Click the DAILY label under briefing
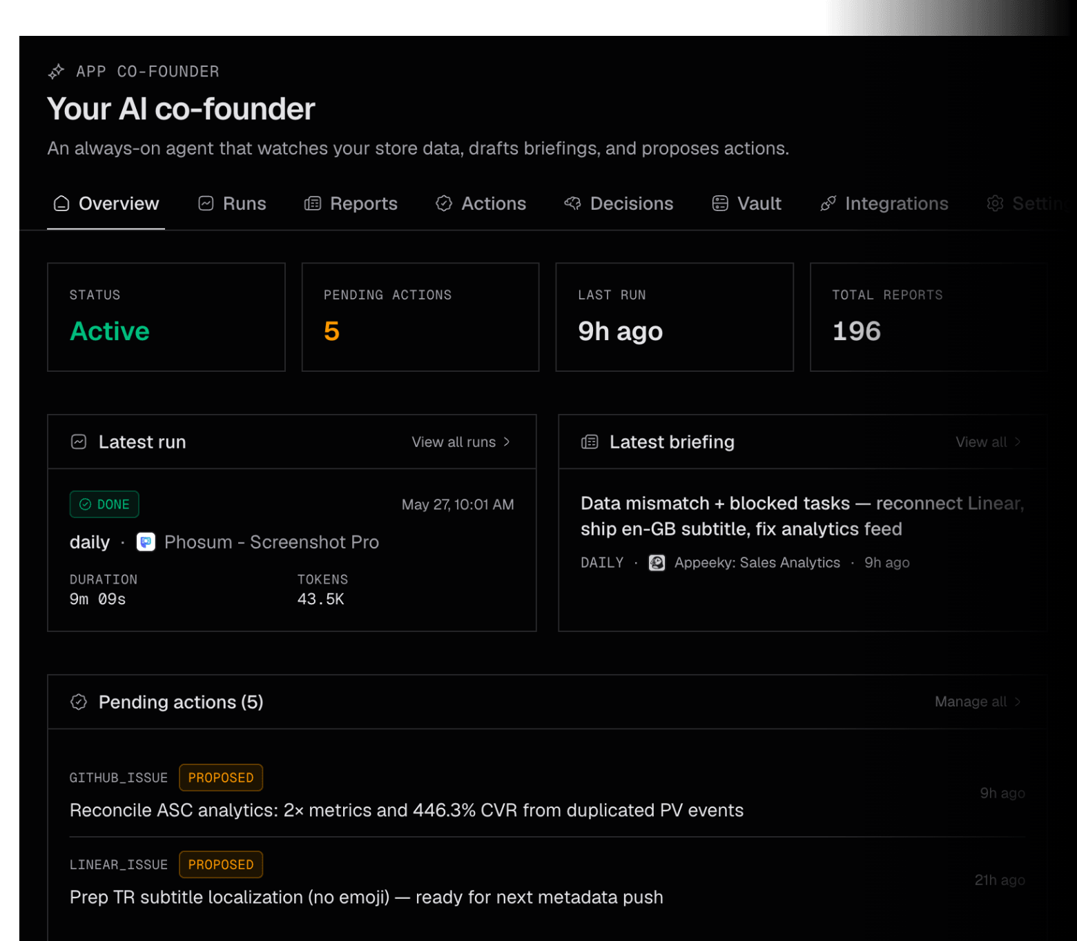 click(602, 563)
